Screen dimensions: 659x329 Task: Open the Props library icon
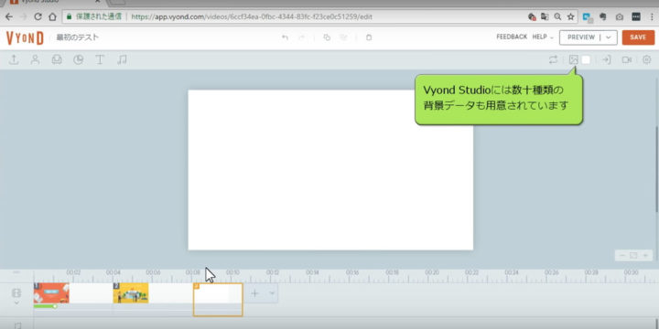point(57,59)
